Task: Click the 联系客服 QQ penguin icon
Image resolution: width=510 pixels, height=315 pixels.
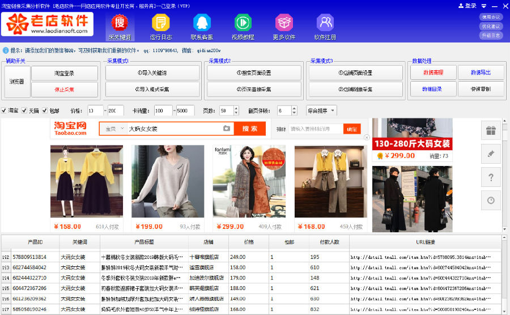Action: pos(202,23)
